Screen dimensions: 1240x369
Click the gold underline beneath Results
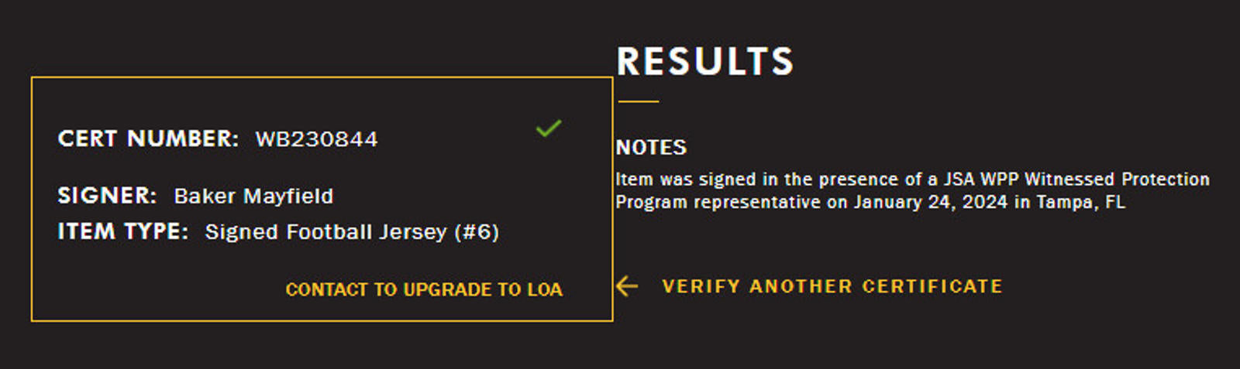[x=638, y=101]
